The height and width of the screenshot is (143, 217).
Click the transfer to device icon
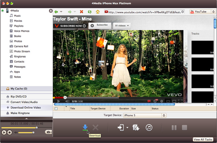[x=121, y=128]
